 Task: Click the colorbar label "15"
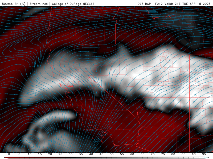tap(40, 154)
